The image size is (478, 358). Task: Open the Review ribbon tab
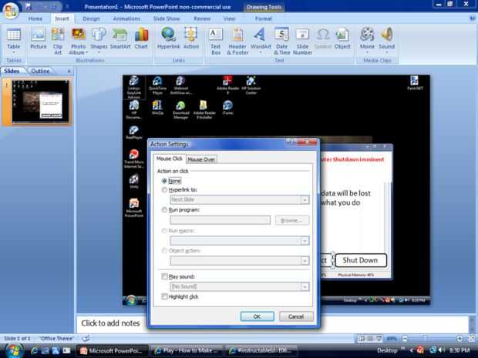click(202, 18)
